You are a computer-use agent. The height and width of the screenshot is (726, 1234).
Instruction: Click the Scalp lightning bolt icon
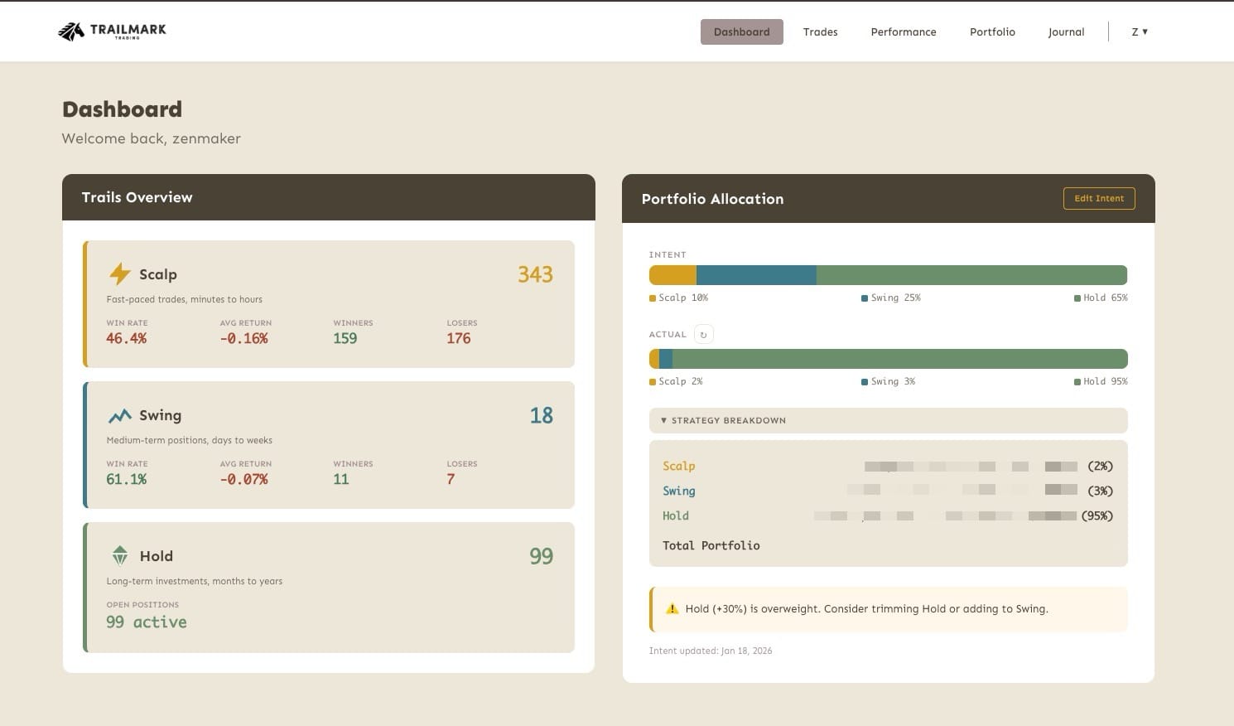tap(120, 273)
